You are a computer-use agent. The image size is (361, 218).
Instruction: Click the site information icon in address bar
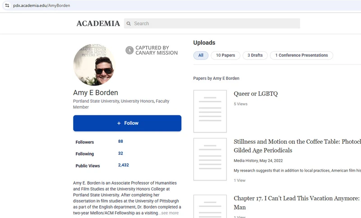pyautogui.click(x=7, y=5)
